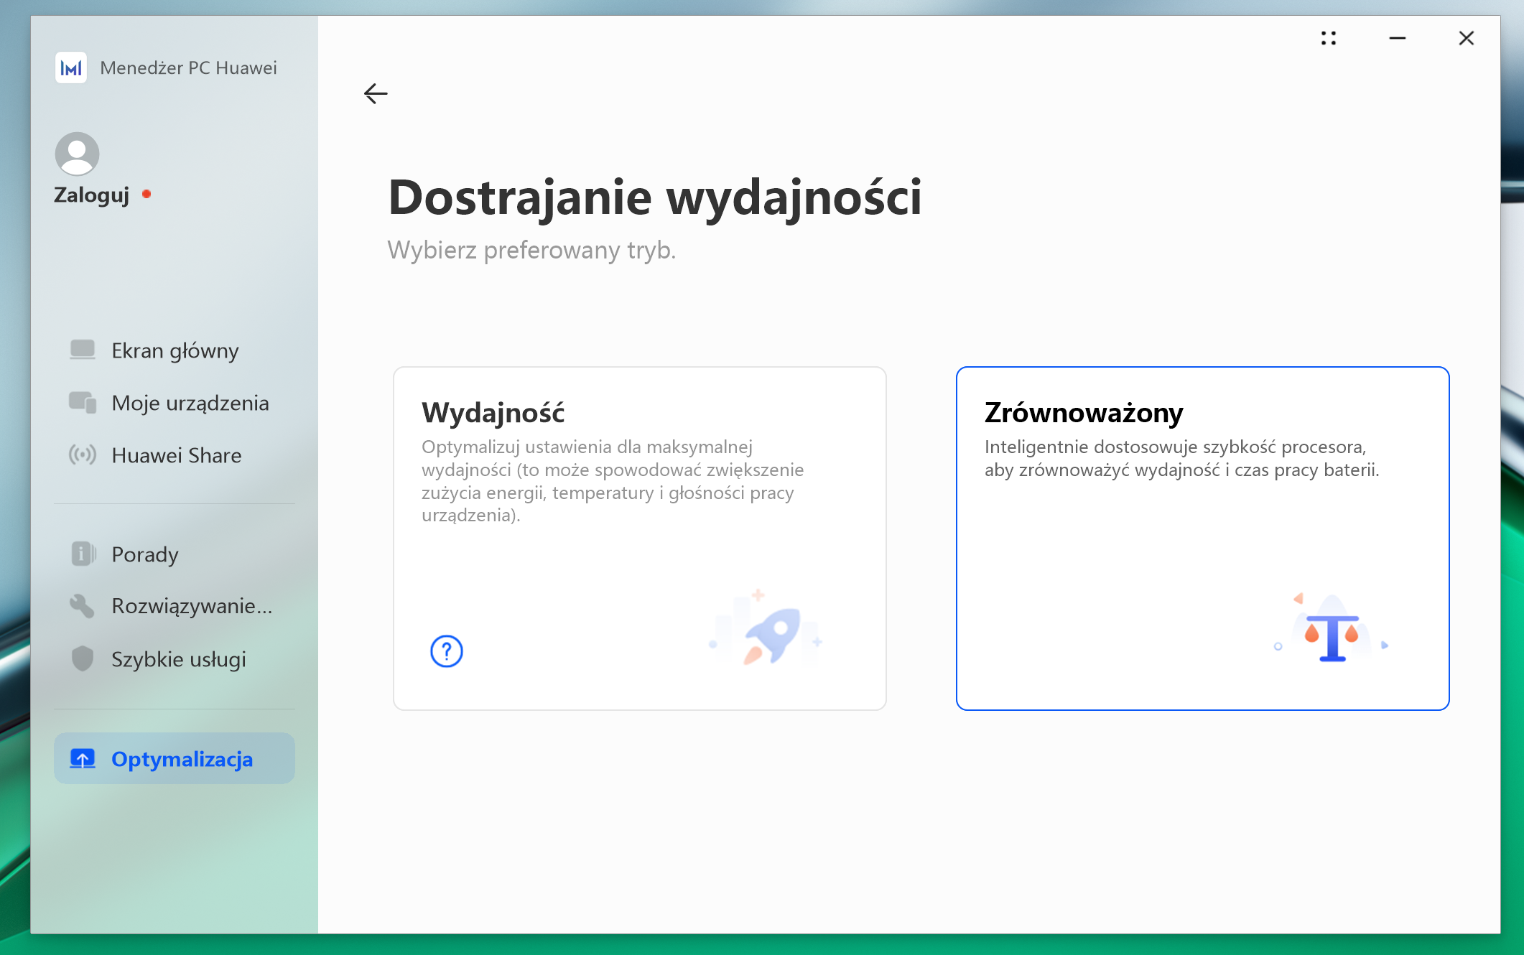Click the Zaloguj sign-in link

(92, 195)
